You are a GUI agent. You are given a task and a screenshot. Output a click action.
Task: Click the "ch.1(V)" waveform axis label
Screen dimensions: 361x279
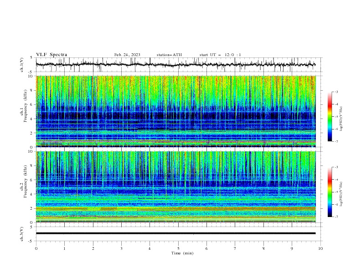tap(22, 65)
